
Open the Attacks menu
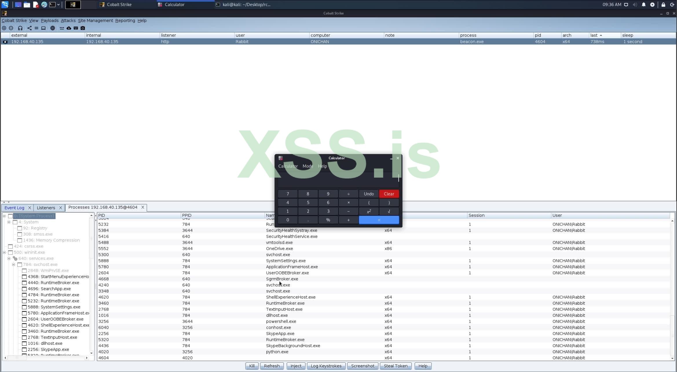click(68, 21)
